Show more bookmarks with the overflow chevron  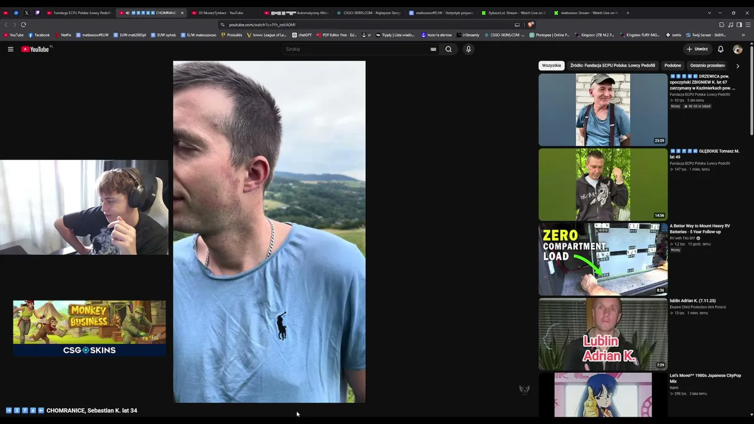pyautogui.click(x=743, y=35)
